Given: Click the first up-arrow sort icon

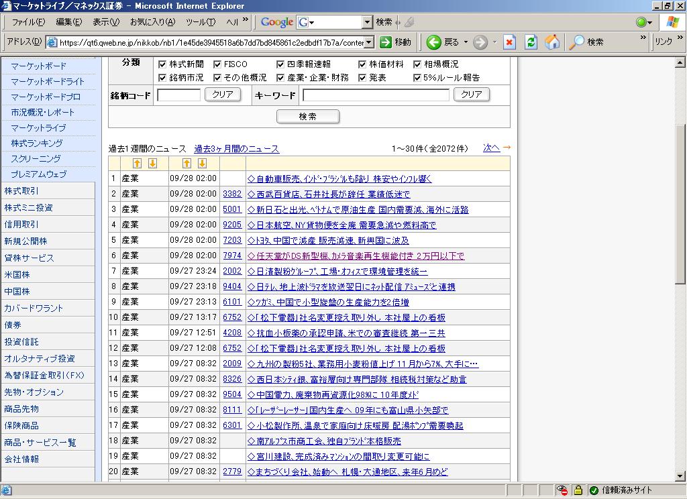Looking at the screenshot, I should [137, 164].
